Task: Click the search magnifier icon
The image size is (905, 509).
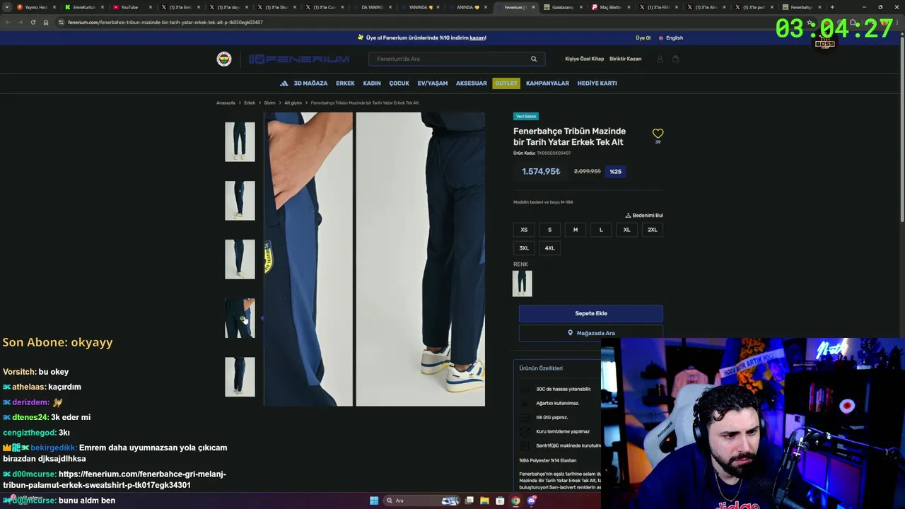Action: point(534,59)
